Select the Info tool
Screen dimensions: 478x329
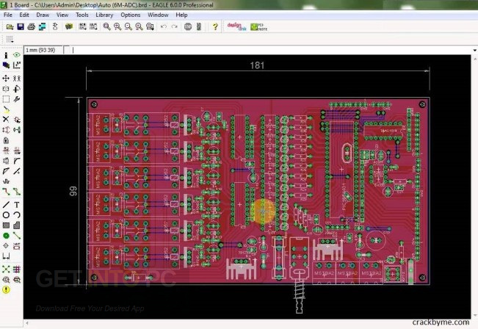point(6,55)
